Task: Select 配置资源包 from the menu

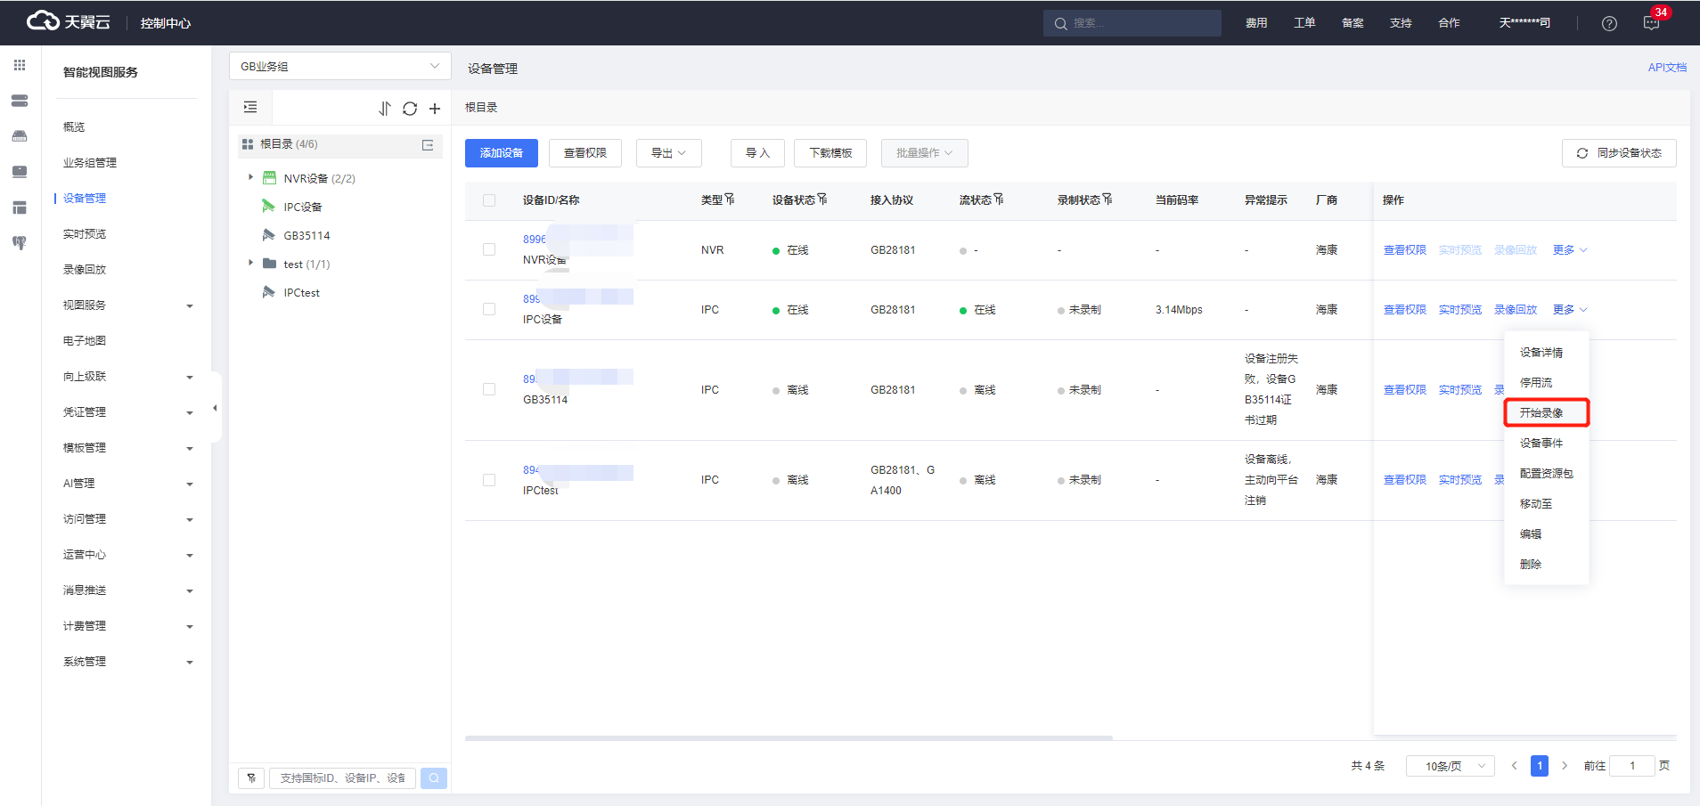Action: (x=1547, y=474)
